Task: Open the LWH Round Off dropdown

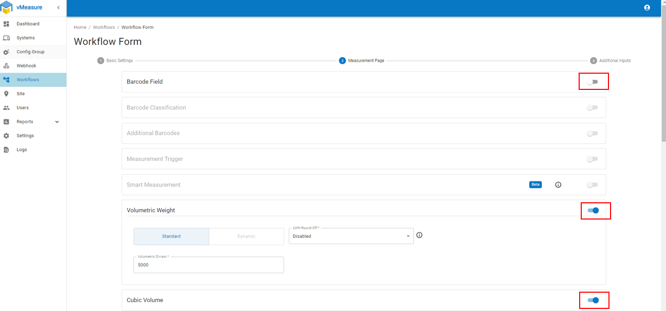Action: [x=351, y=236]
